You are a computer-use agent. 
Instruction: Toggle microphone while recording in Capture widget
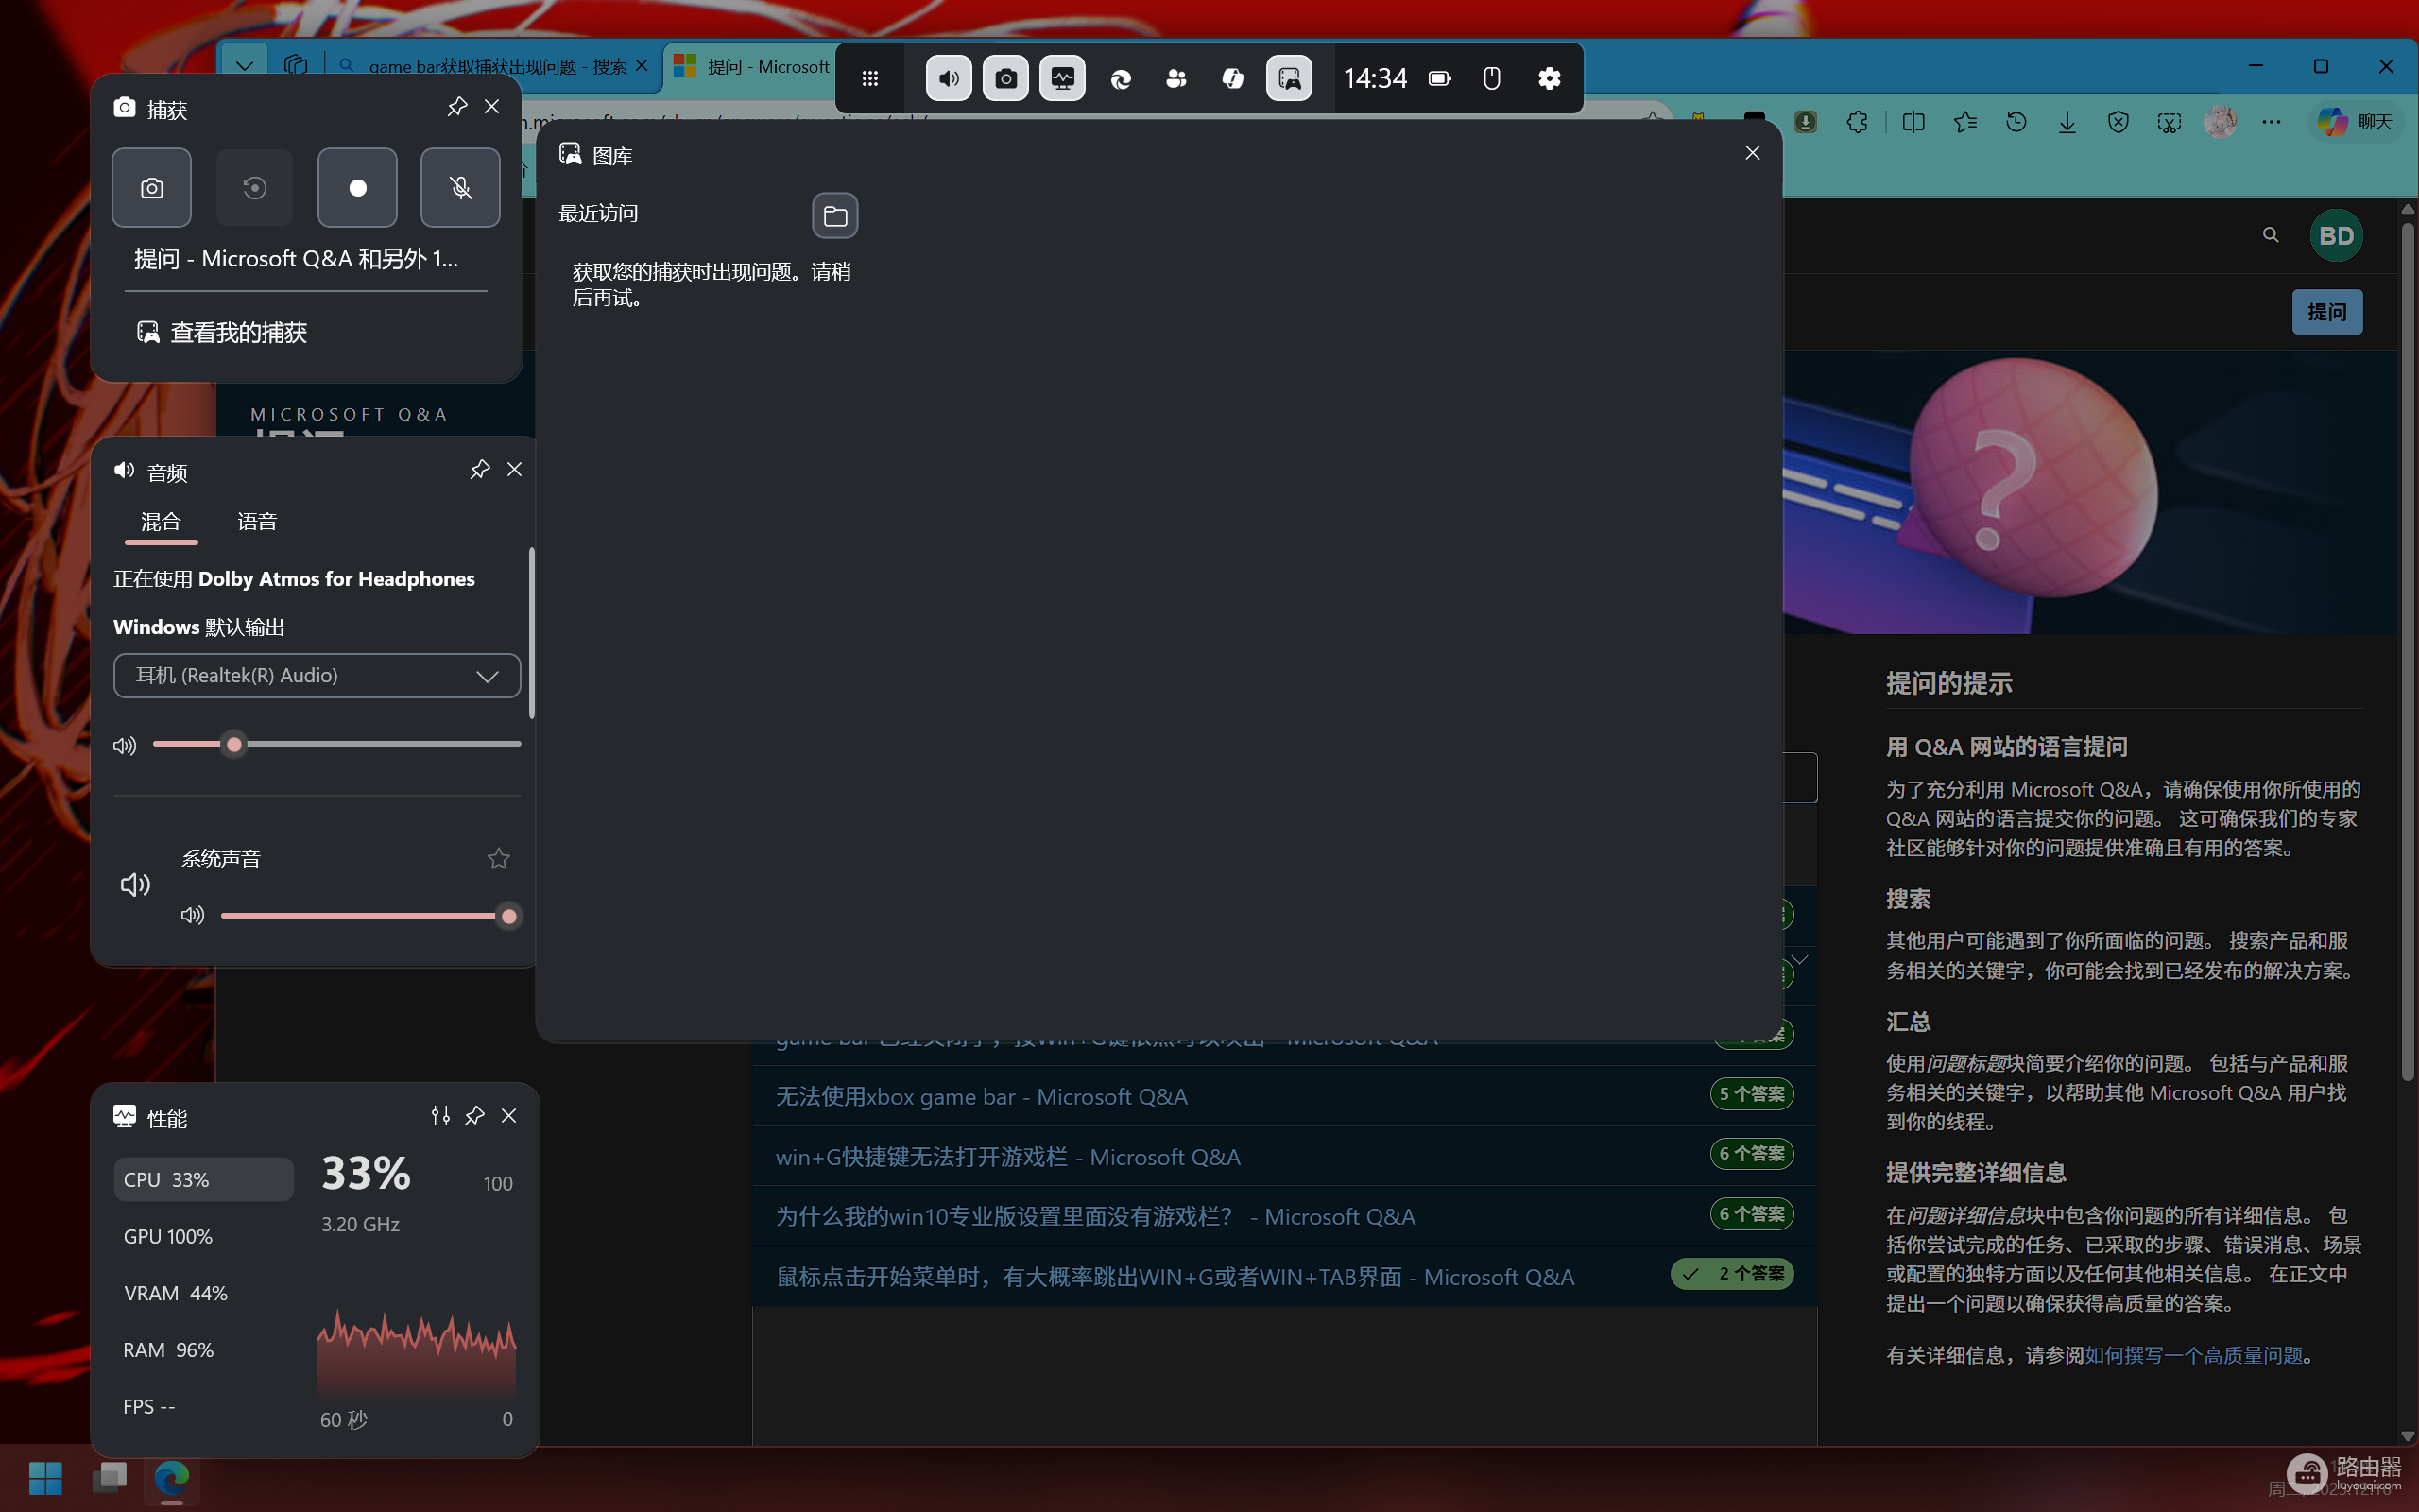pos(460,188)
